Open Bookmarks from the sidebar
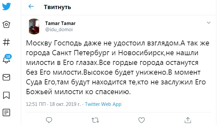 click(7, 95)
